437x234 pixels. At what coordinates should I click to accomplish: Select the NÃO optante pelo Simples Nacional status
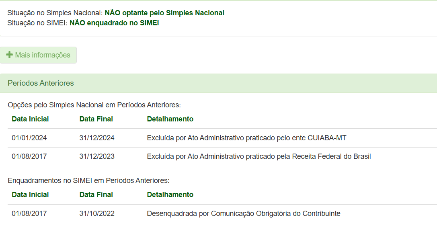[x=164, y=13]
